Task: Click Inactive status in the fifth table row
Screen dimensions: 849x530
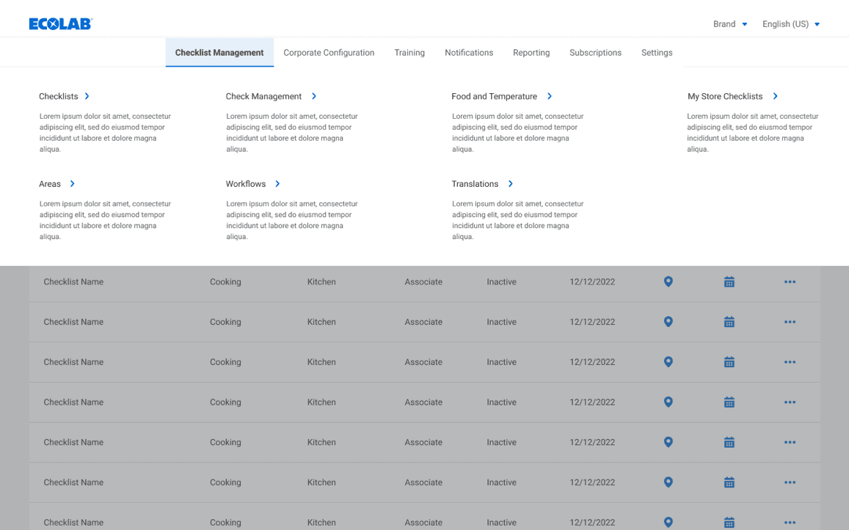Action: coord(501,442)
